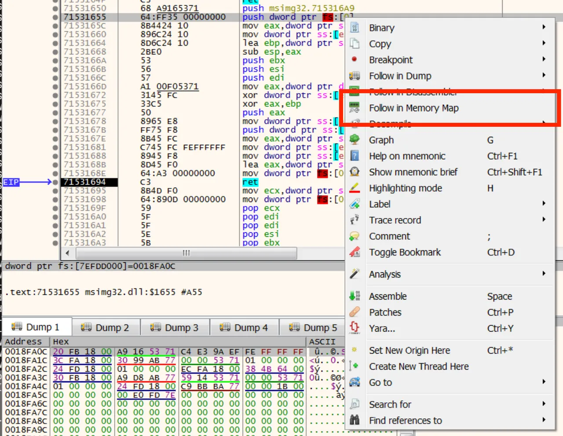This screenshot has height=436, width=563.
Task: Expand the Trace record submenu arrow
Action: point(544,220)
